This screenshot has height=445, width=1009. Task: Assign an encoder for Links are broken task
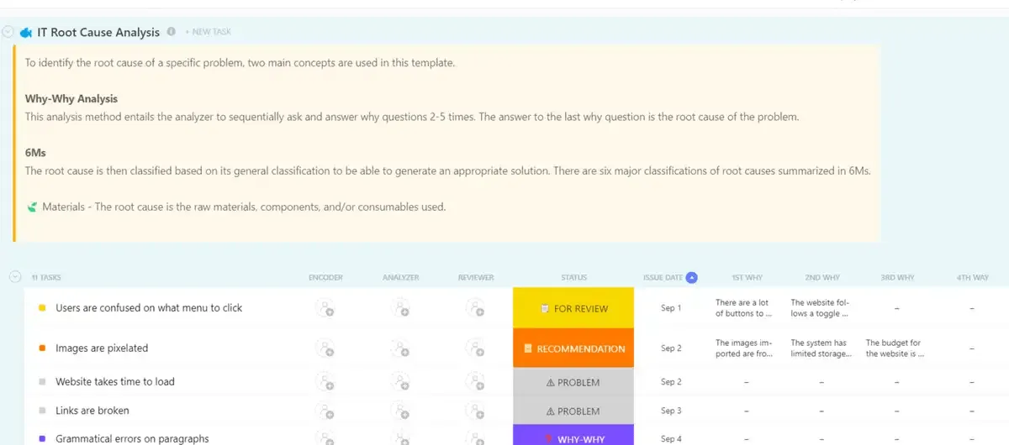point(325,411)
